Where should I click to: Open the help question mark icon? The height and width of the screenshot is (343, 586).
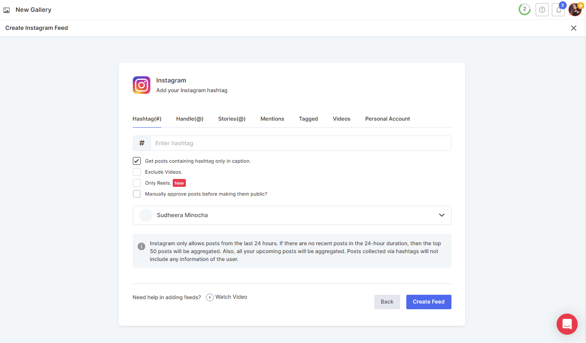click(542, 10)
